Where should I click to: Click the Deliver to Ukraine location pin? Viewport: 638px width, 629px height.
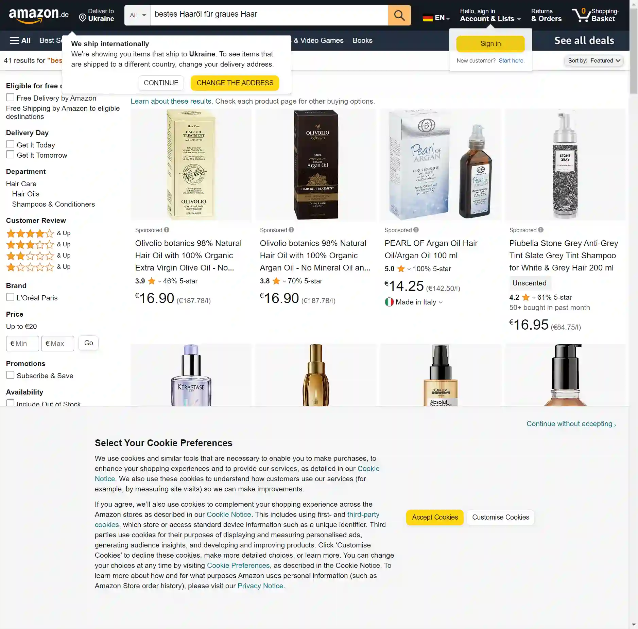pos(82,18)
